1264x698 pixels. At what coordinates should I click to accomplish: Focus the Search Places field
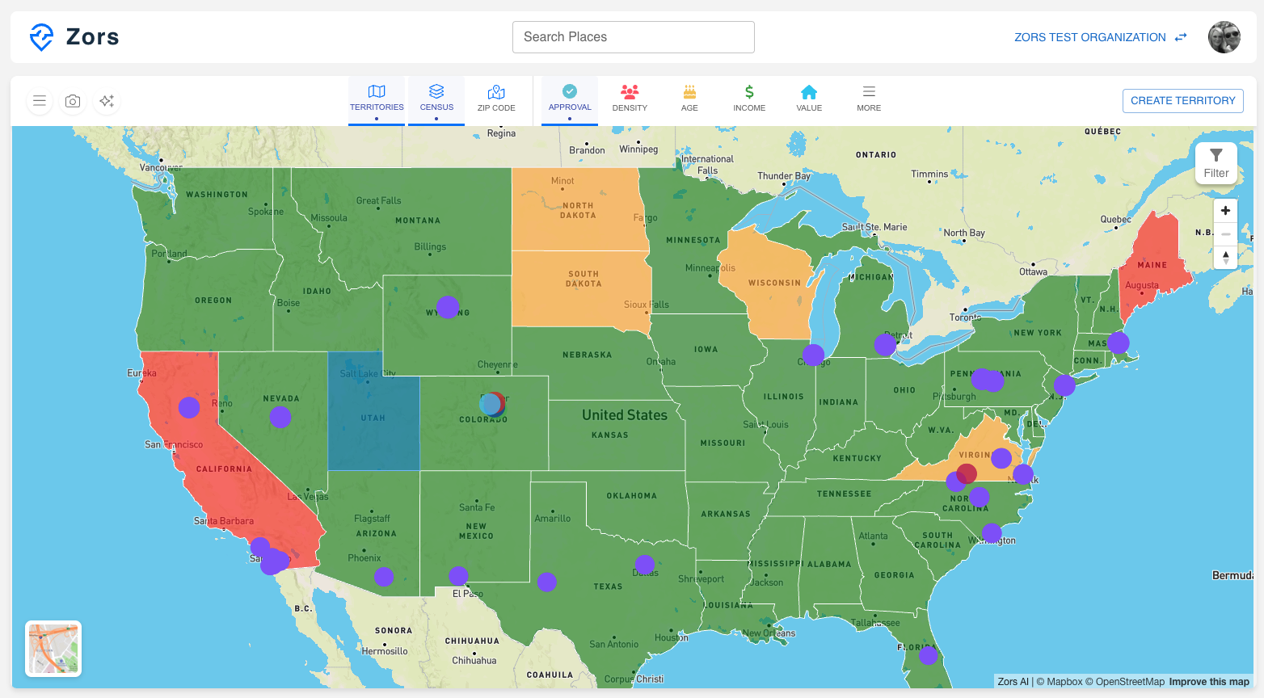coord(633,37)
